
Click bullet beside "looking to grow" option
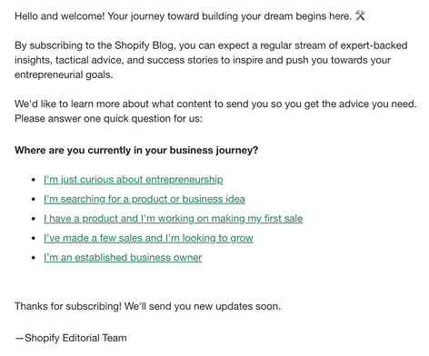[34, 238]
